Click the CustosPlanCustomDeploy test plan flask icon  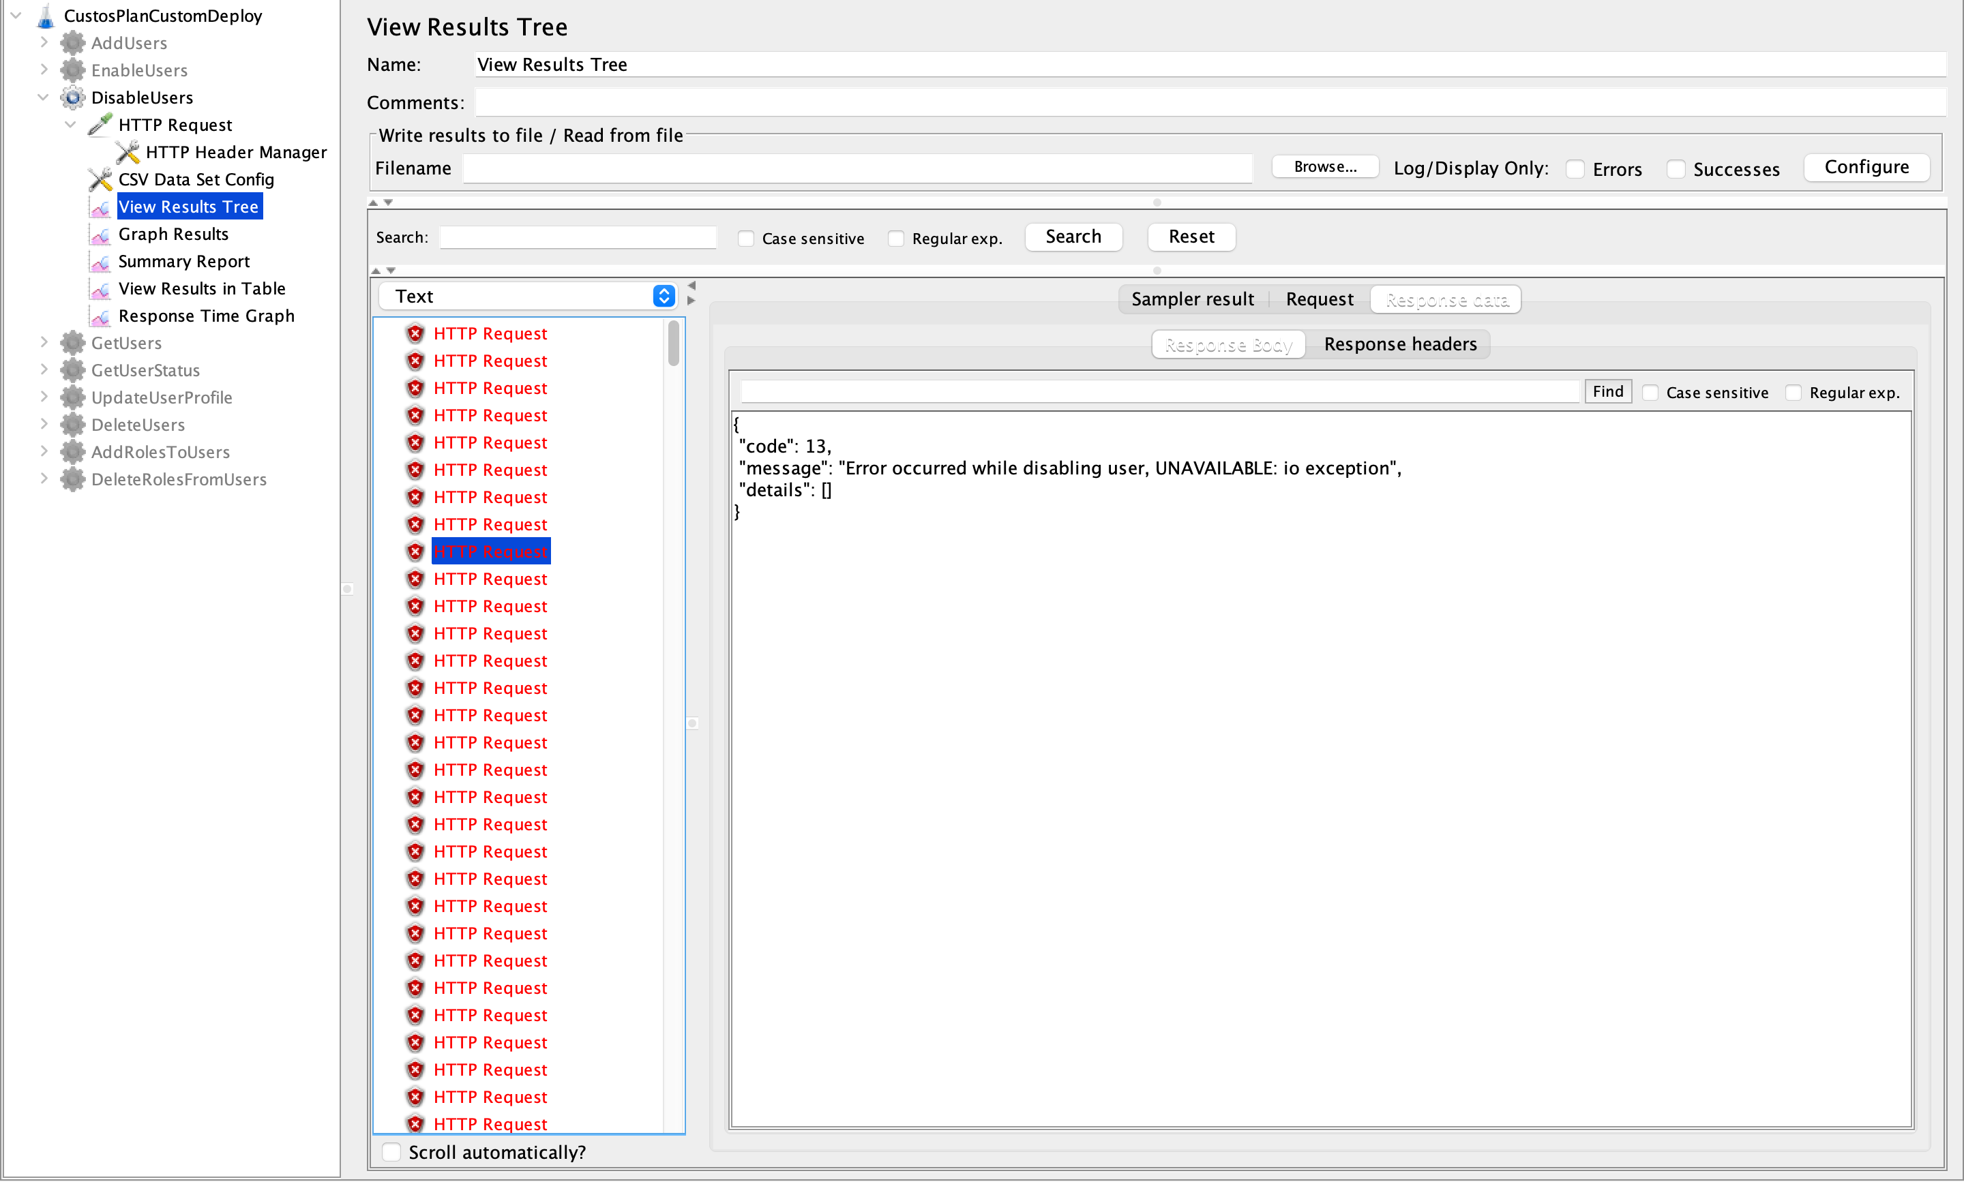(x=46, y=16)
